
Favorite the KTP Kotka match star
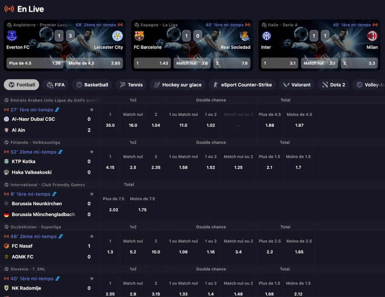(92, 152)
